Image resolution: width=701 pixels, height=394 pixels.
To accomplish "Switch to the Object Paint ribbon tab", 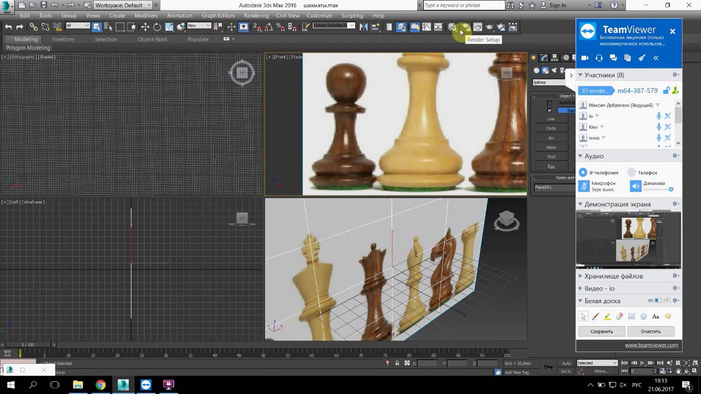I will point(153,39).
